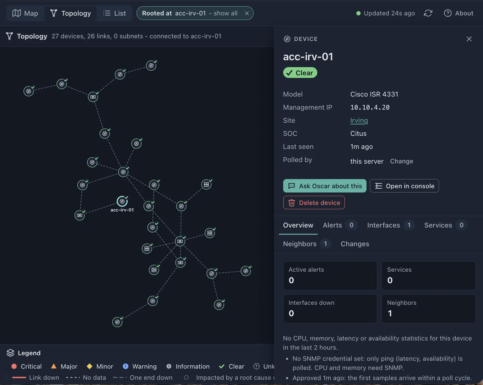Select the acc-irv-01 node in the graph

[x=122, y=201]
